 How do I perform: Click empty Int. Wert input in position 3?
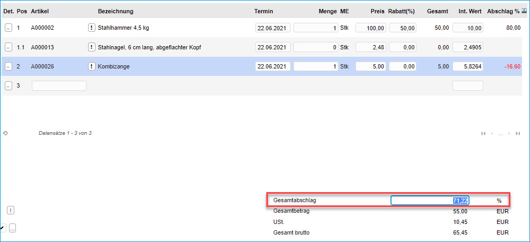(468, 86)
